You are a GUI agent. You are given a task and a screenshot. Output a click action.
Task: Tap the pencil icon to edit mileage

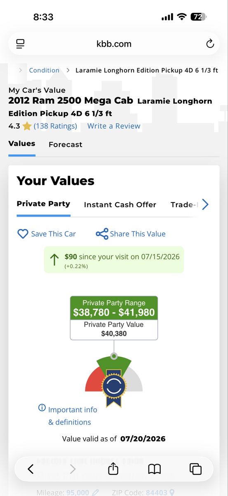coord(96,492)
